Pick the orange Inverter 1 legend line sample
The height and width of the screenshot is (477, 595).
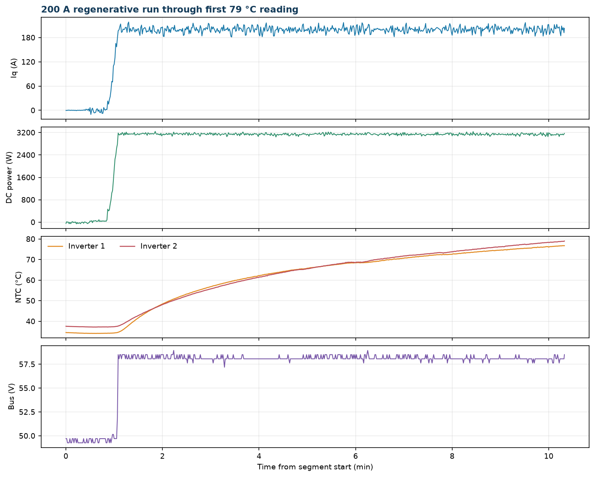pos(55,246)
